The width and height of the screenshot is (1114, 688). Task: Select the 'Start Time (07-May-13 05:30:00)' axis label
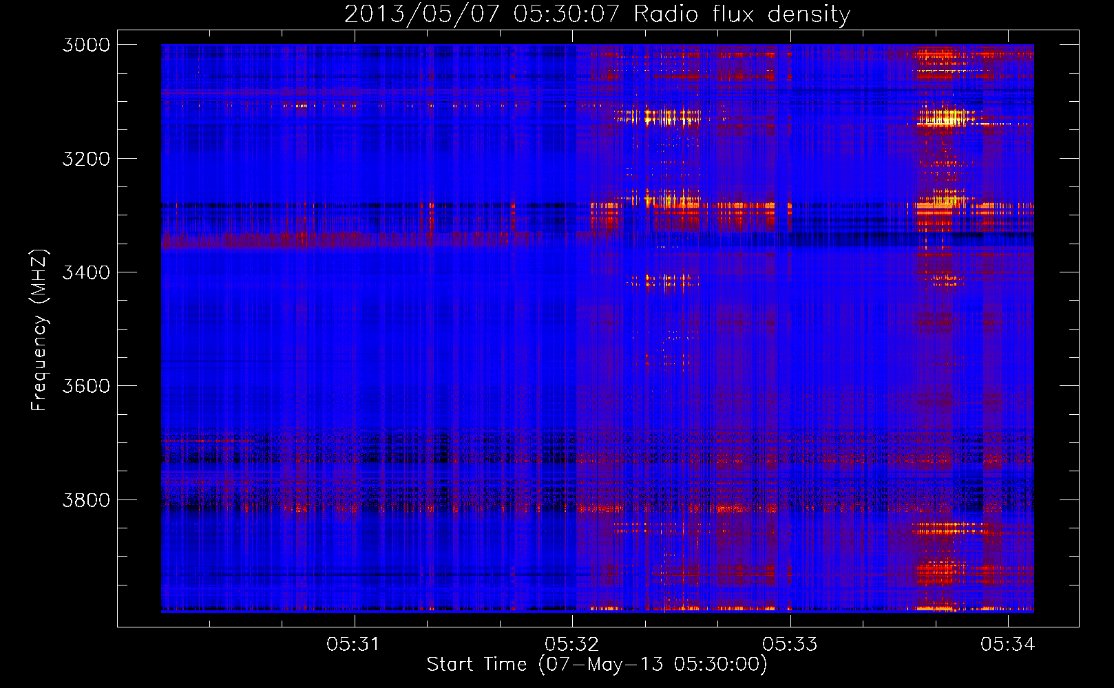pos(597,665)
